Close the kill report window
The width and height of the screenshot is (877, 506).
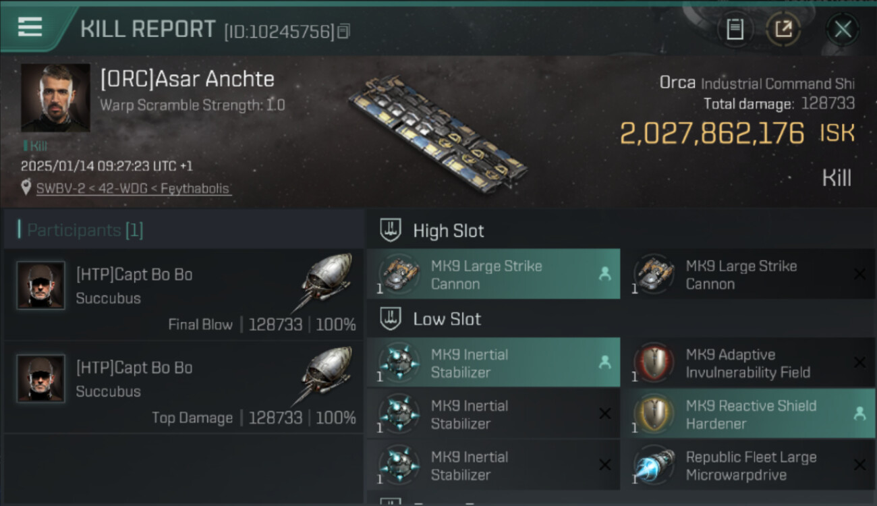point(843,29)
